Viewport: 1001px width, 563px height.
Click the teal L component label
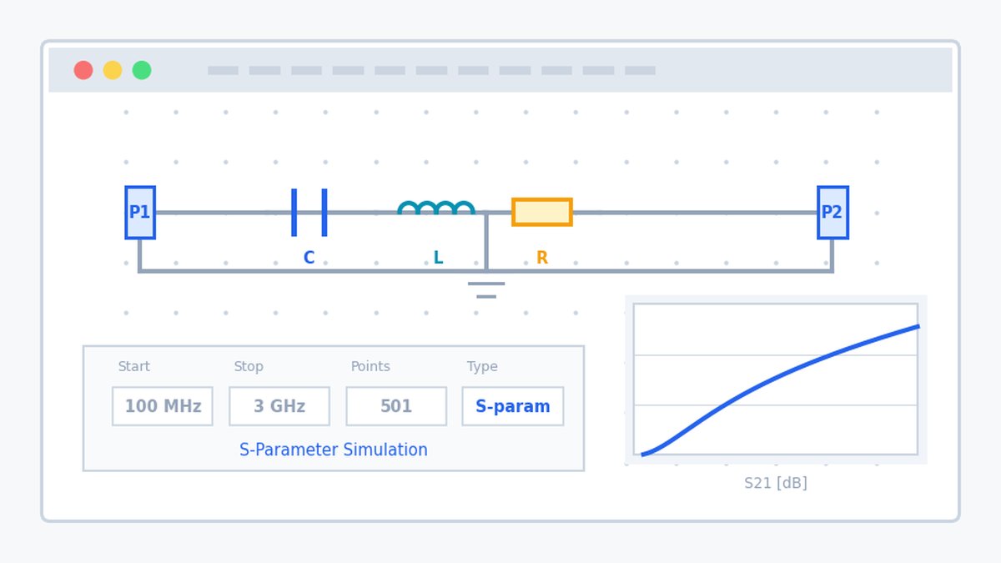tap(438, 259)
